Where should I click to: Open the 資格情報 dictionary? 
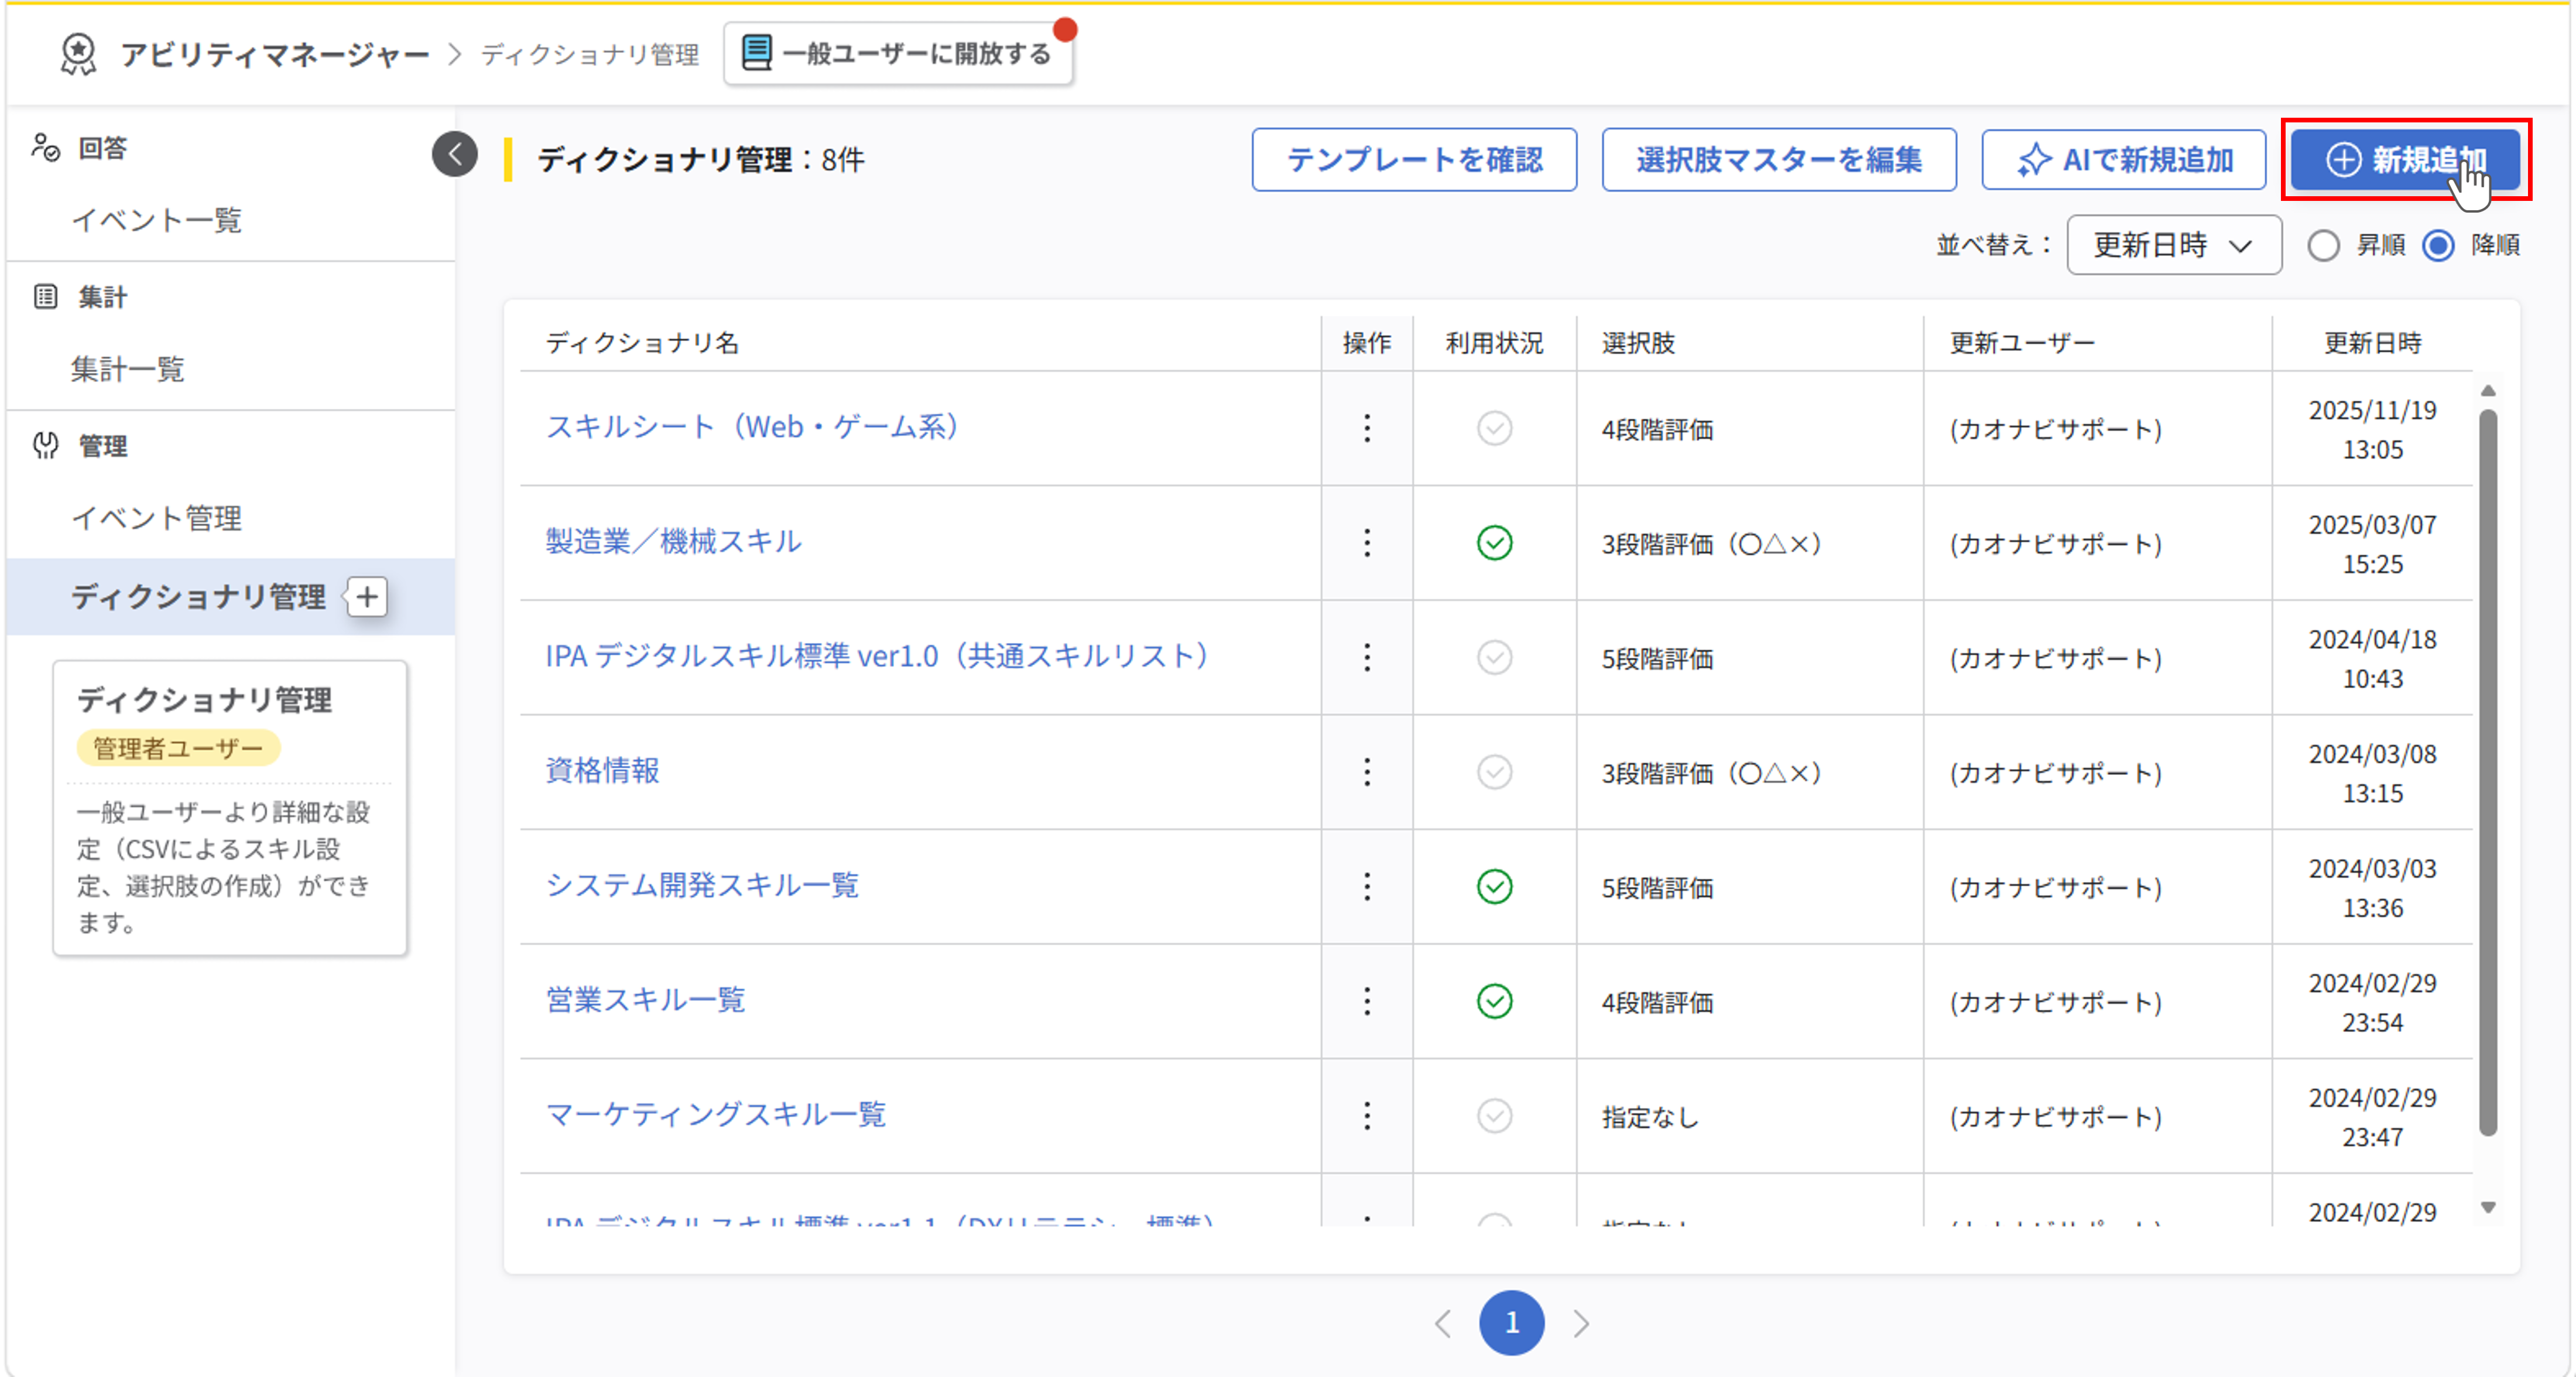(602, 771)
